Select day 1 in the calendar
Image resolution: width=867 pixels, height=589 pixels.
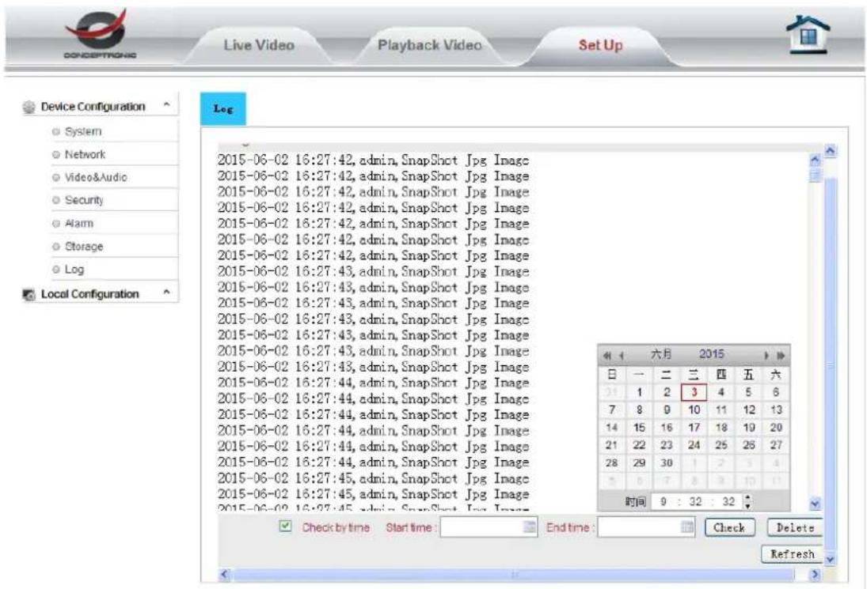pos(639,392)
